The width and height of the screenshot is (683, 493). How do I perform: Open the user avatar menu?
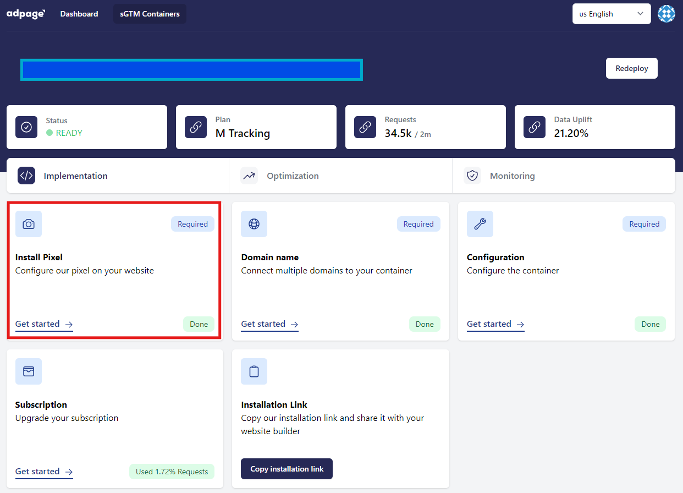[667, 14]
